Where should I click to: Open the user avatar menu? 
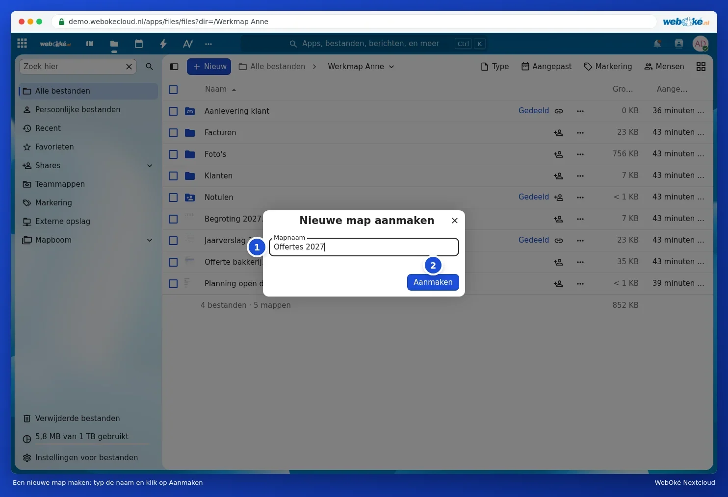(701, 44)
